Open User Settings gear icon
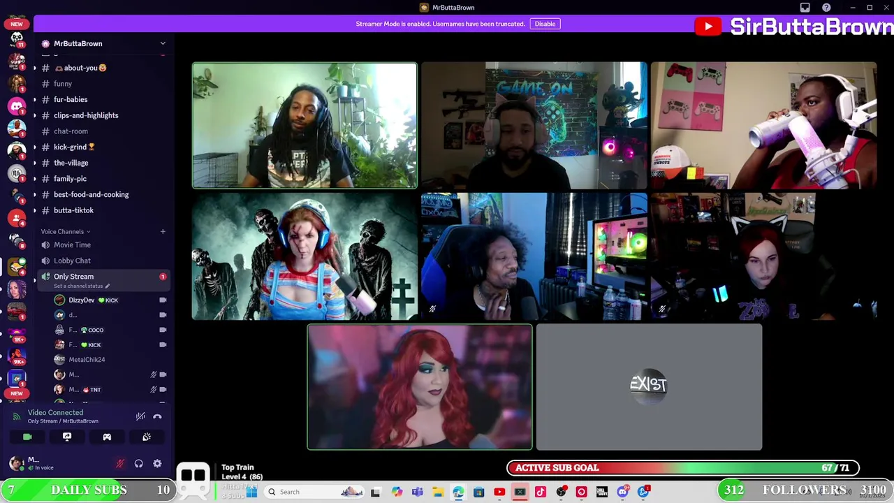Image resolution: width=894 pixels, height=503 pixels. click(x=157, y=463)
